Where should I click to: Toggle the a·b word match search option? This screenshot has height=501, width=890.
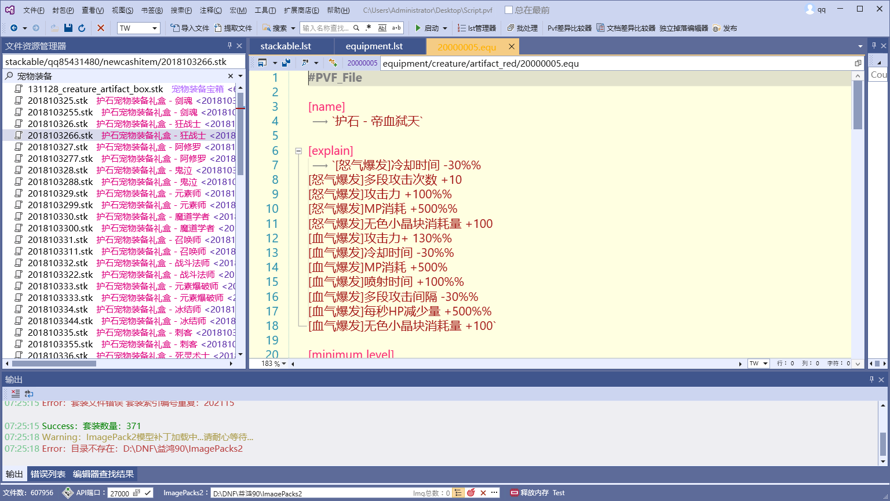(396, 27)
